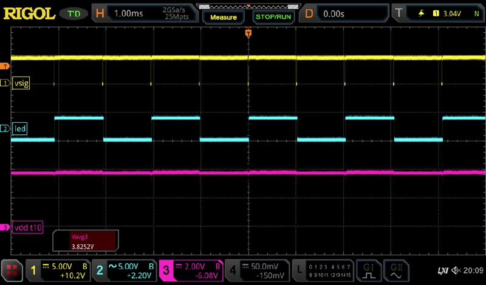Click the GI signal generator icon

pyautogui.click(x=368, y=269)
